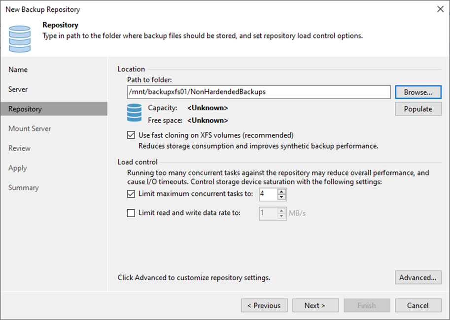The height and width of the screenshot is (320, 450).
Task: Open Advanced repository settings
Action: pyautogui.click(x=417, y=277)
